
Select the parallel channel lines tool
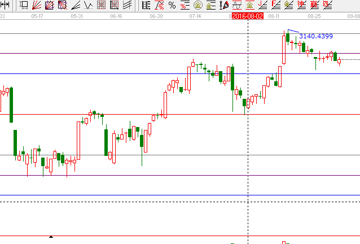pyautogui.click(x=128, y=5)
